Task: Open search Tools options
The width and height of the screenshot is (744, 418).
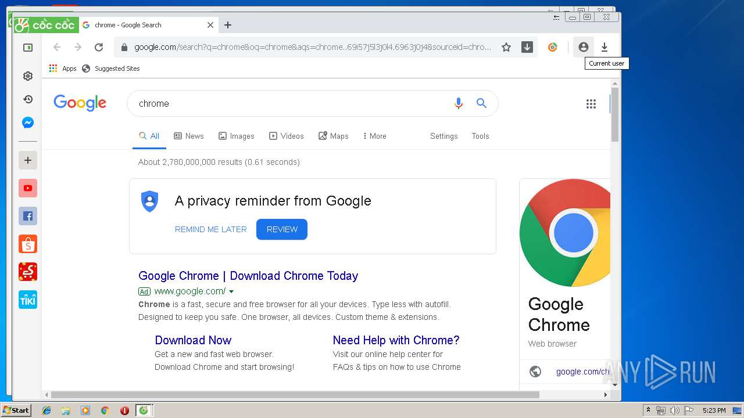Action: tap(481, 136)
